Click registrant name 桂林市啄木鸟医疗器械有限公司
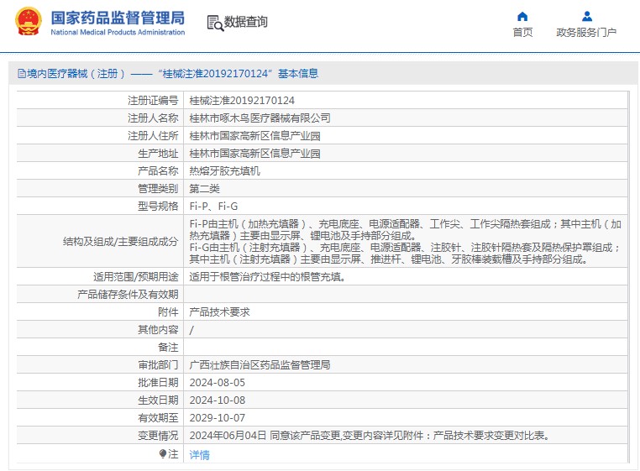Image resolution: width=640 pixels, height=471 pixels. coord(260,118)
